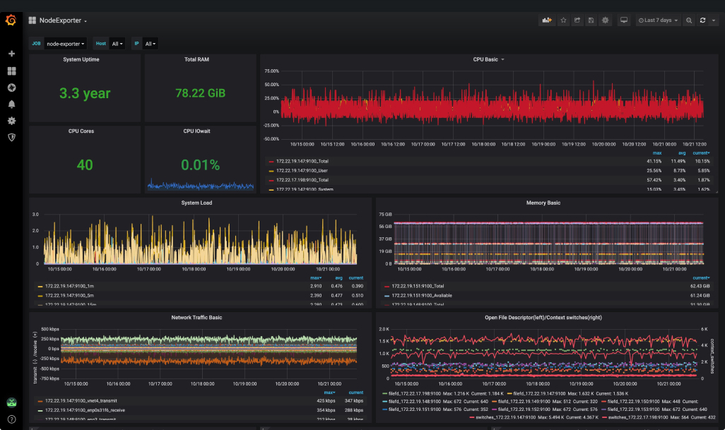Mark dashboard as favorite with star icon
This screenshot has width=725, height=430.
pos(563,20)
